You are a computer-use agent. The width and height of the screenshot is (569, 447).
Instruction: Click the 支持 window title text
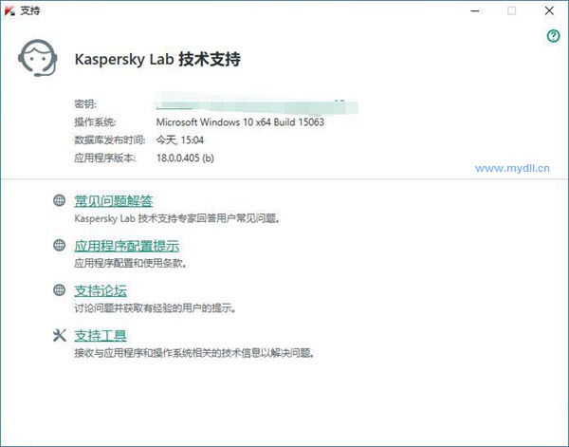[x=29, y=10]
